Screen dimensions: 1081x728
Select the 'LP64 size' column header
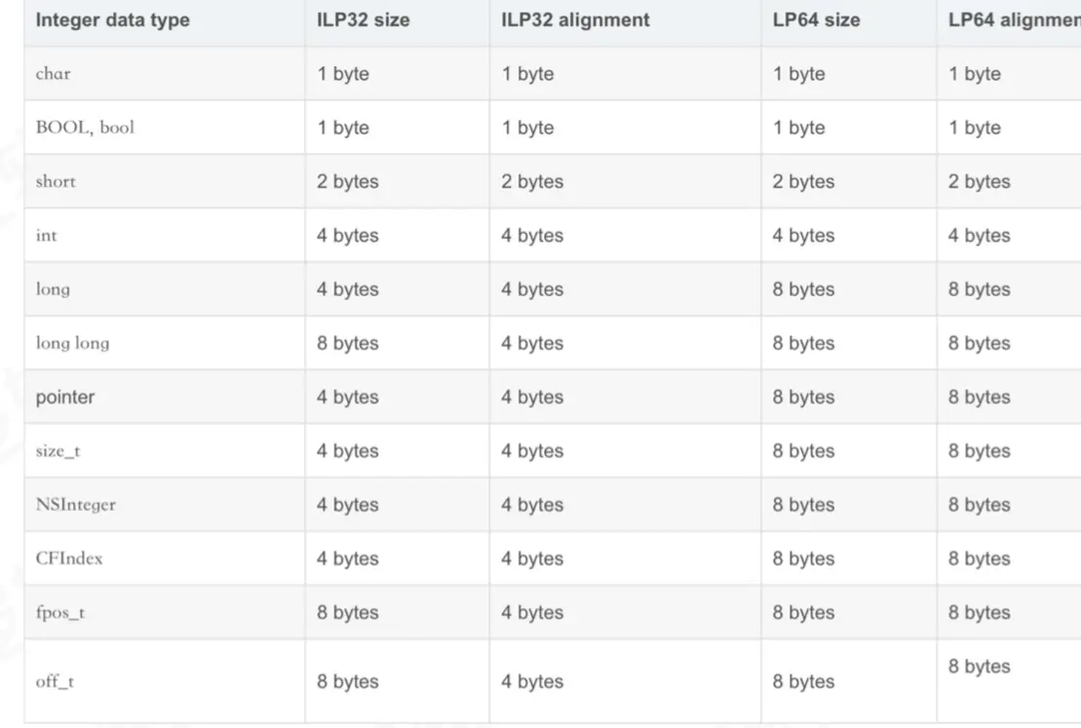816,20
